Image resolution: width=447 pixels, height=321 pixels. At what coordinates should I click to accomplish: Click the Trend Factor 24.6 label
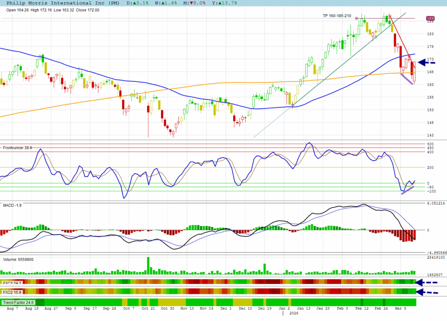click(17, 302)
